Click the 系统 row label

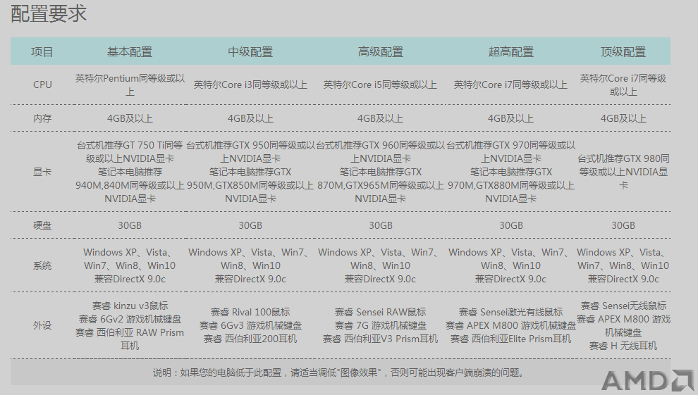point(42,265)
